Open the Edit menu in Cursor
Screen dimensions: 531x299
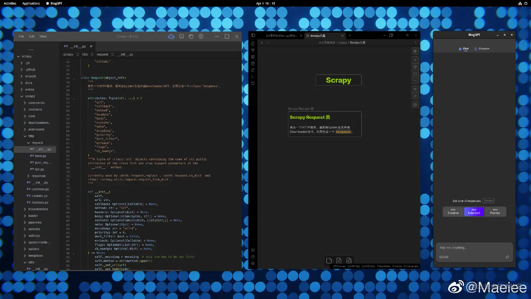[32, 36]
